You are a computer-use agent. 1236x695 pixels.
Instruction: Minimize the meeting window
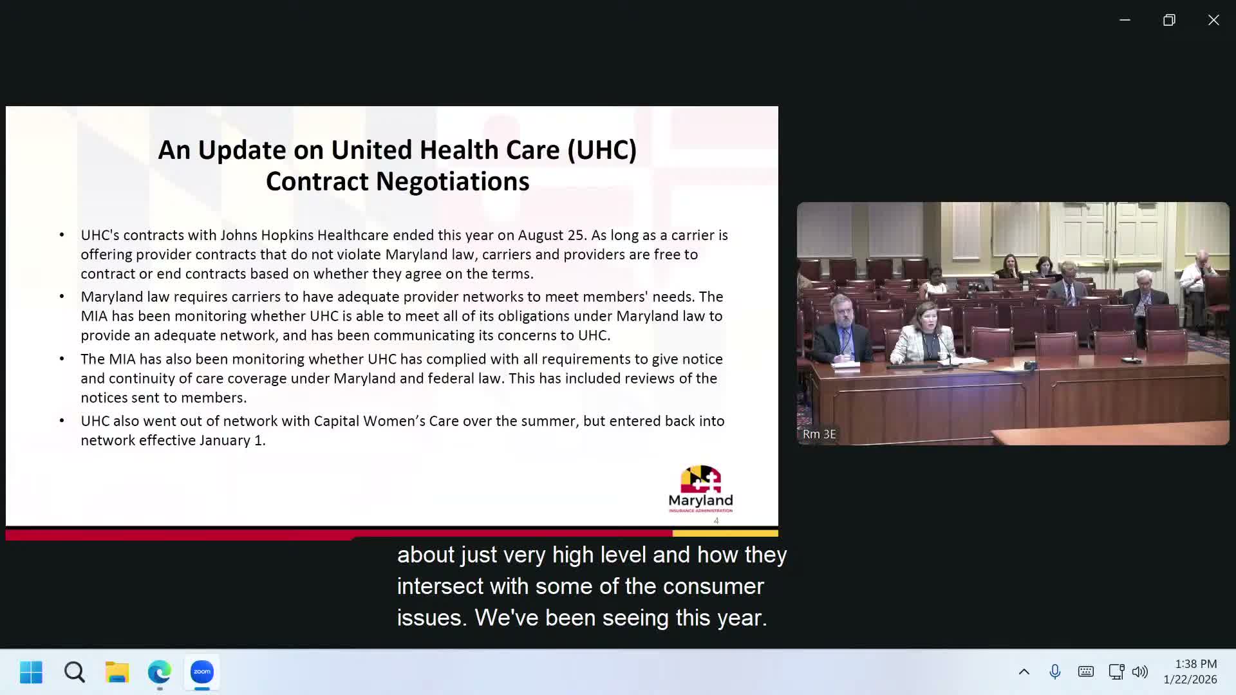pyautogui.click(x=1125, y=20)
